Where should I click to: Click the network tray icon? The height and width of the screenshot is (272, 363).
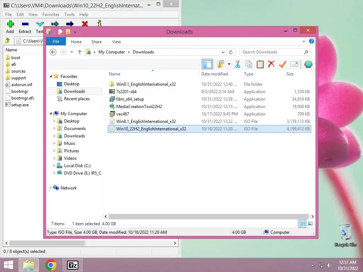[321, 265]
